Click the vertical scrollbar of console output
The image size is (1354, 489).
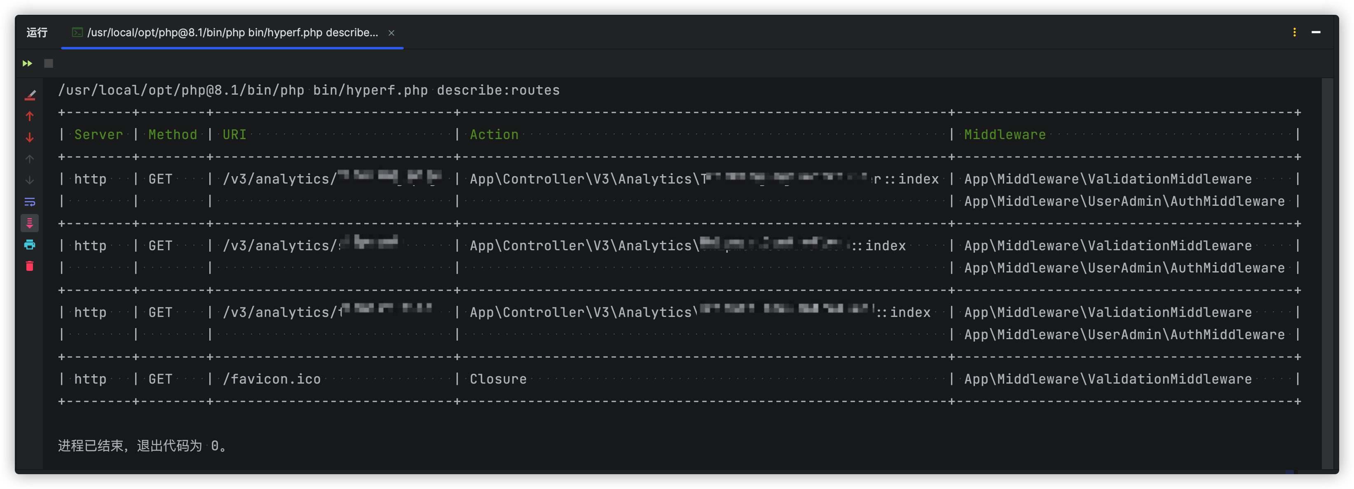[1327, 273]
